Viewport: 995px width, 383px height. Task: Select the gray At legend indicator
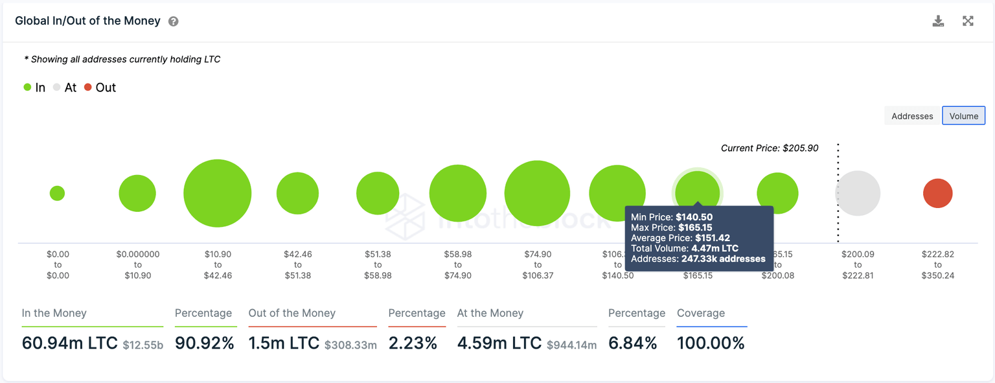(56, 87)
